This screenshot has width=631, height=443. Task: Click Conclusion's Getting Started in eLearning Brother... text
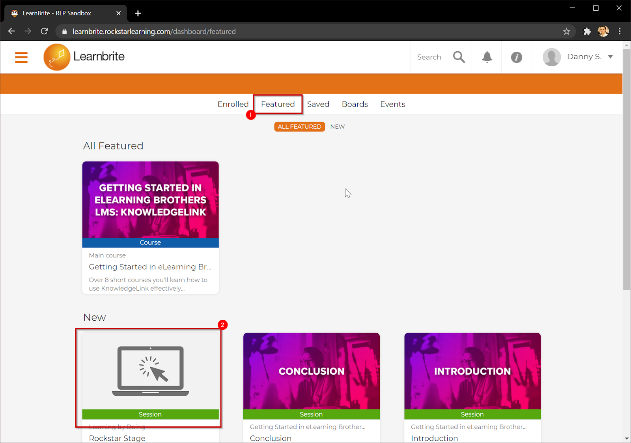(308, 427)
